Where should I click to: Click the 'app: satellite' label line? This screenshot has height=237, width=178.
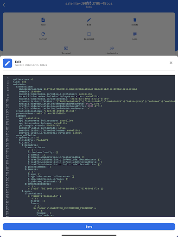[x=29, y=118]
